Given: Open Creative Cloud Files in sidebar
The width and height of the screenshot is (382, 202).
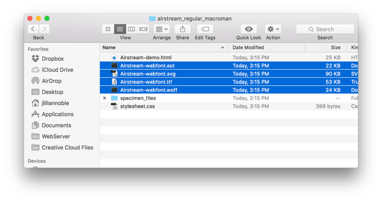Looking at the screenshot, I should [67, 147].
